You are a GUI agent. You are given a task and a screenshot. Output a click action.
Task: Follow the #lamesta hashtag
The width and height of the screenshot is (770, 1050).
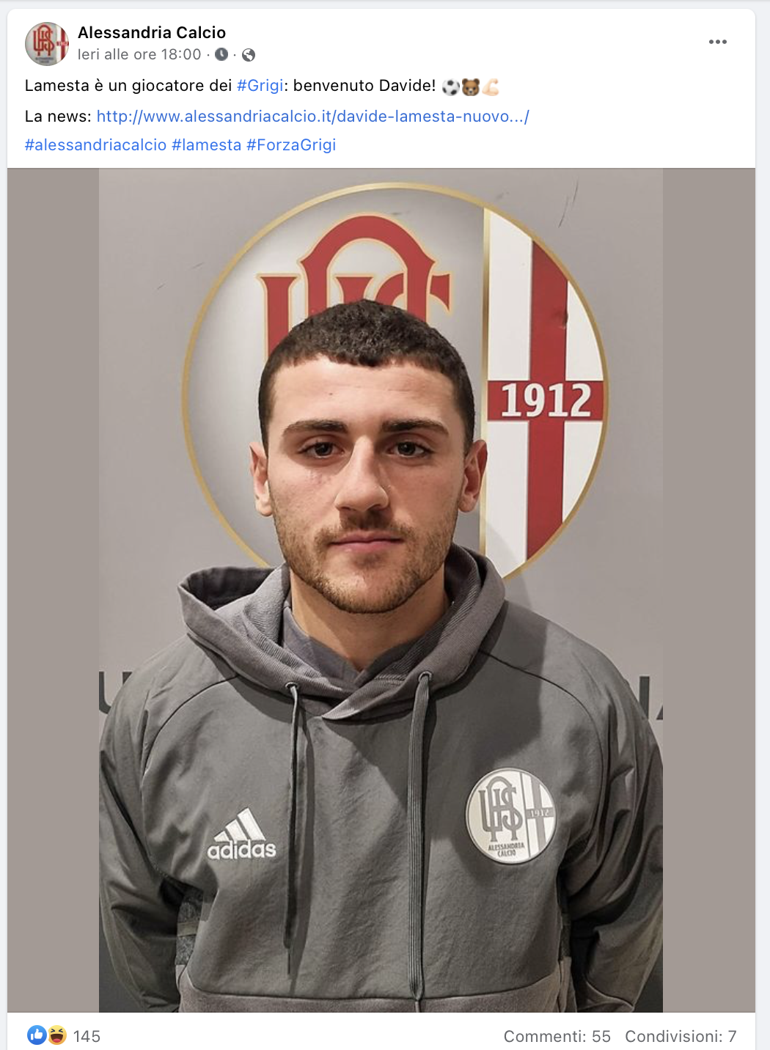[207, 145]
